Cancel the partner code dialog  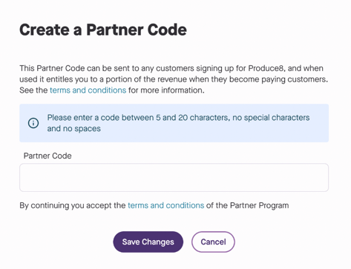(213, 242)
